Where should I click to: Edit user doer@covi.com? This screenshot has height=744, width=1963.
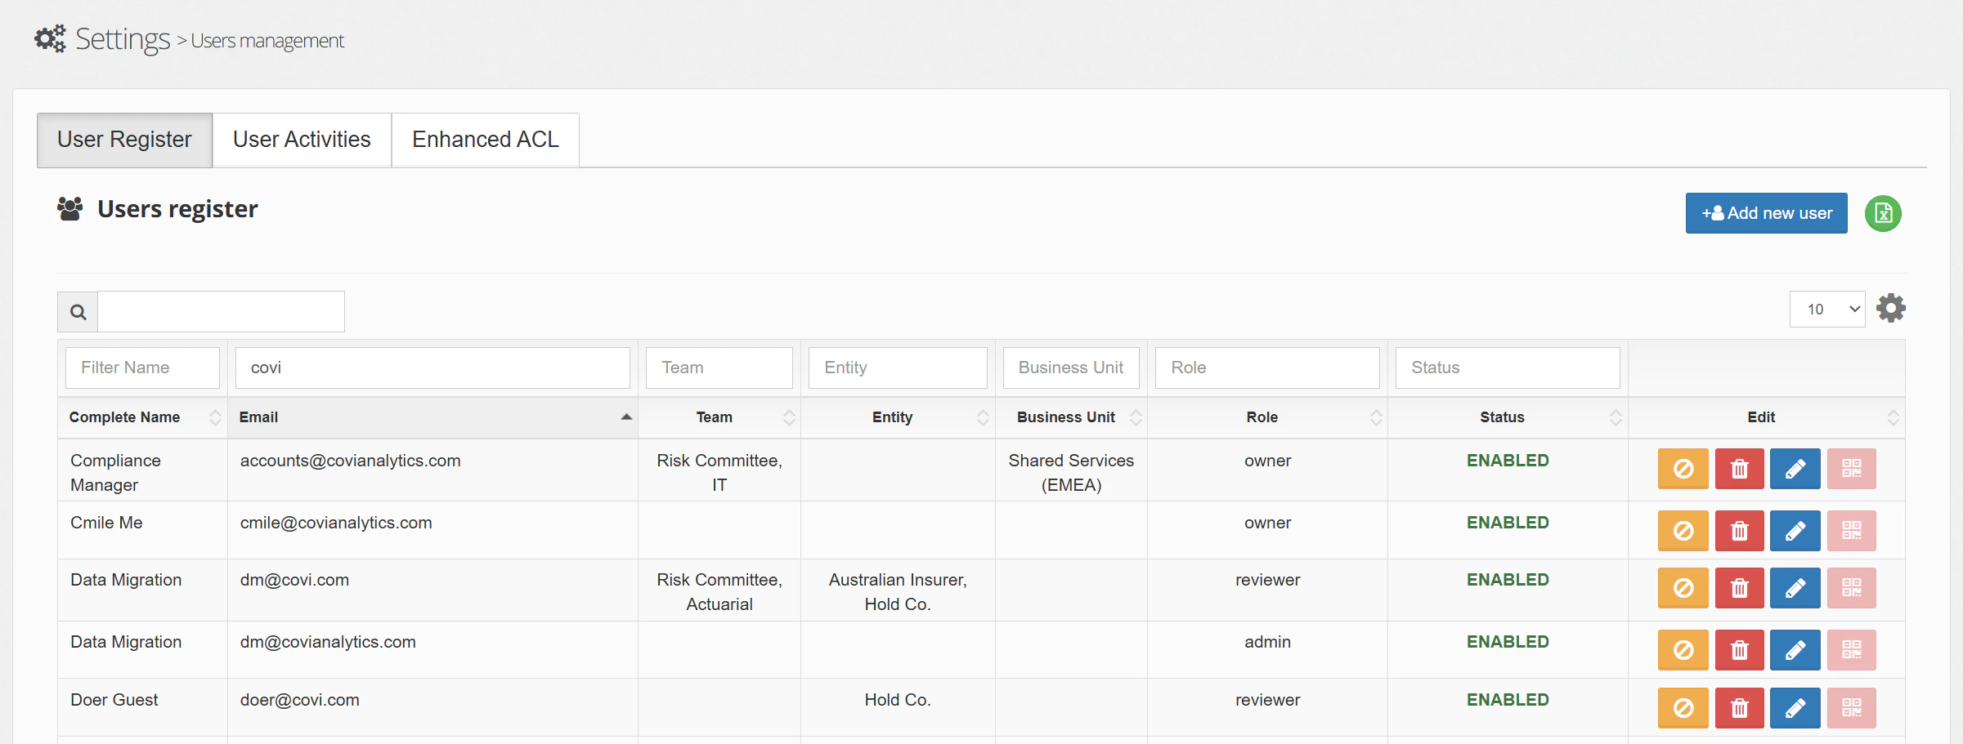[x=1795, y=708]
